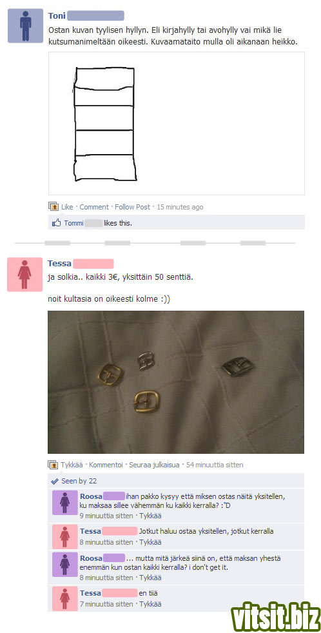Click the photo icon before Like
Screen dimensions: 321x633
click(x=53, y=207)
